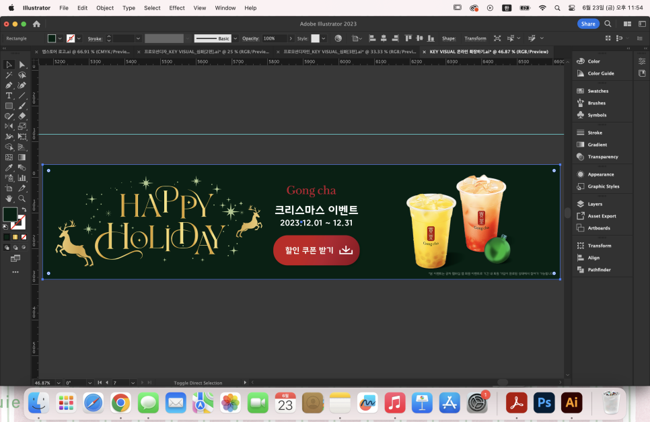Select the Type tool

pos(9,96)
